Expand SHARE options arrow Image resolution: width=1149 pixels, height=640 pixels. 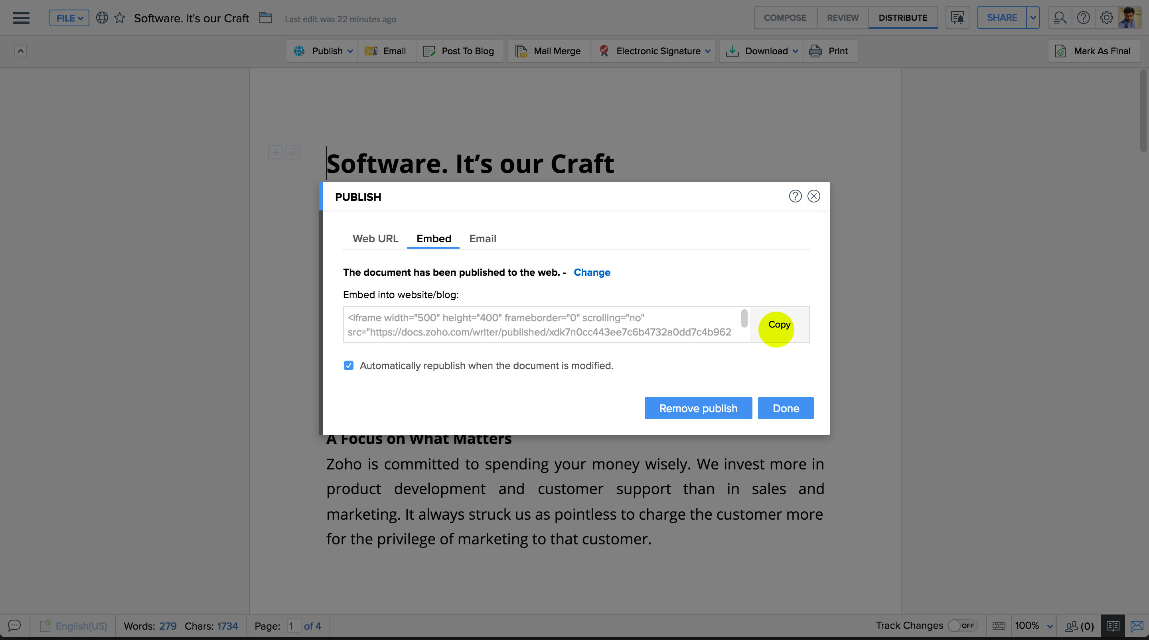point(1033,18)
